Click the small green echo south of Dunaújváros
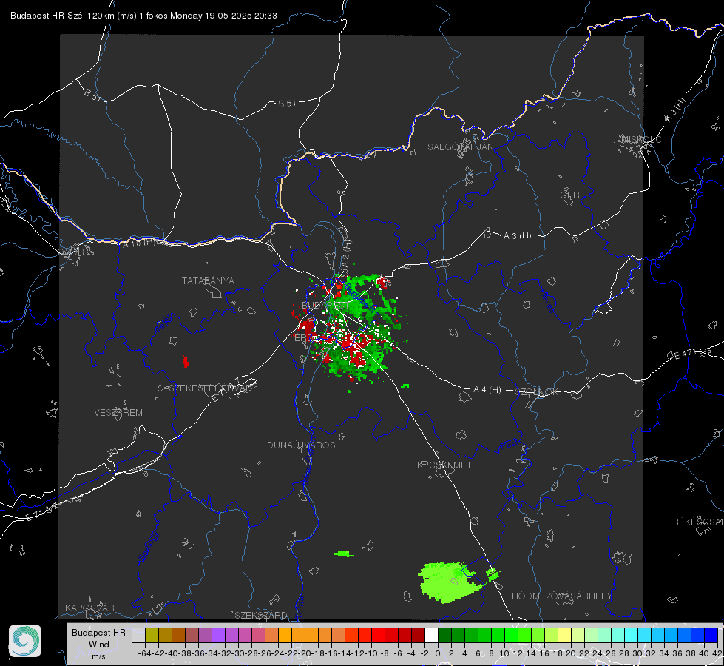This screenshot has height=666, width=724. pyautogui.click(x=343, y=553)
